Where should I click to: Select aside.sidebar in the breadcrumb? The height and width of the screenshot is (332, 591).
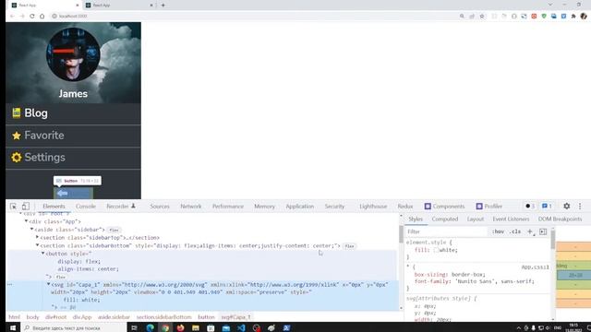tap(114, 317)
